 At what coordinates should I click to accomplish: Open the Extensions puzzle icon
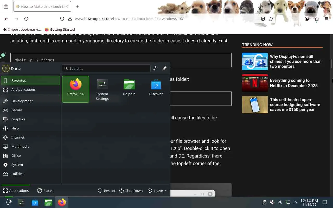coord(317,19)
